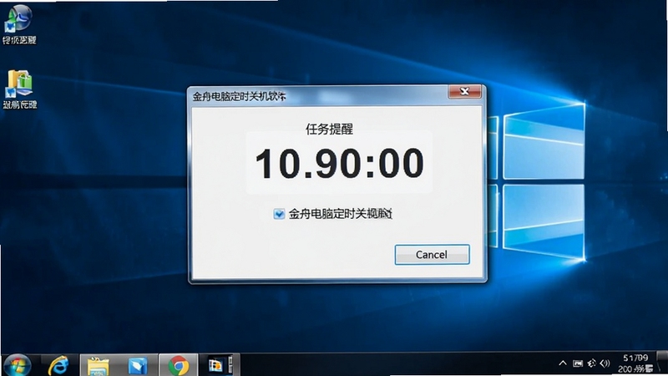Show hidden tray icons chevron
Screen dimensions: 668x376
(563, 363)
